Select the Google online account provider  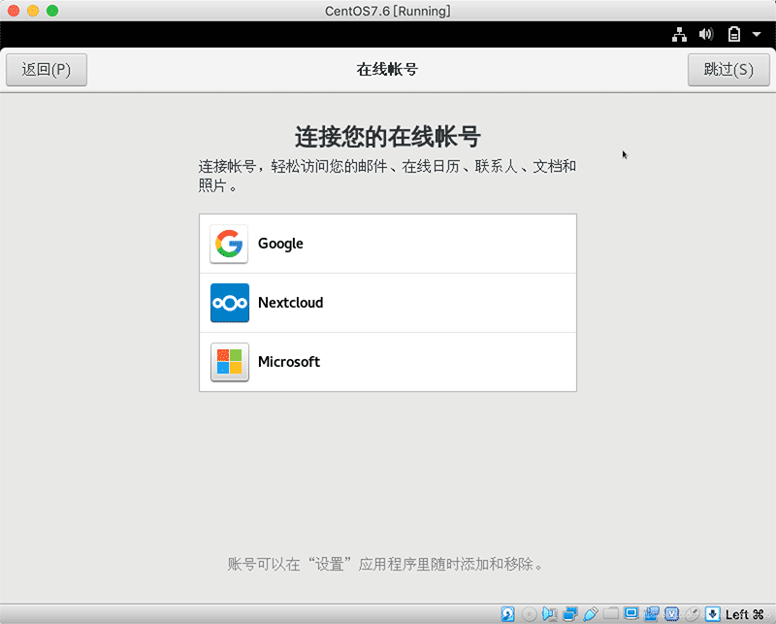[387, 243]
